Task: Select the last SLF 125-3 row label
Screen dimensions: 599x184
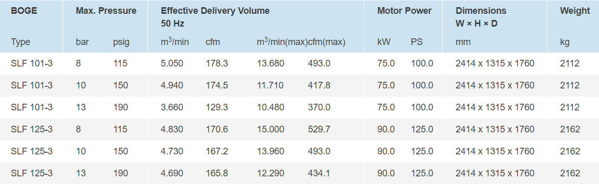Action: point(32,174)
